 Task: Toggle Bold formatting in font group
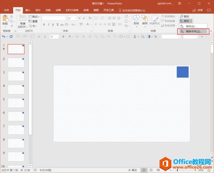44,24
